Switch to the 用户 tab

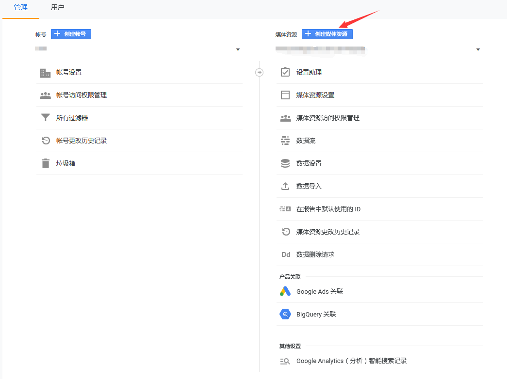(x=58, y=8)
